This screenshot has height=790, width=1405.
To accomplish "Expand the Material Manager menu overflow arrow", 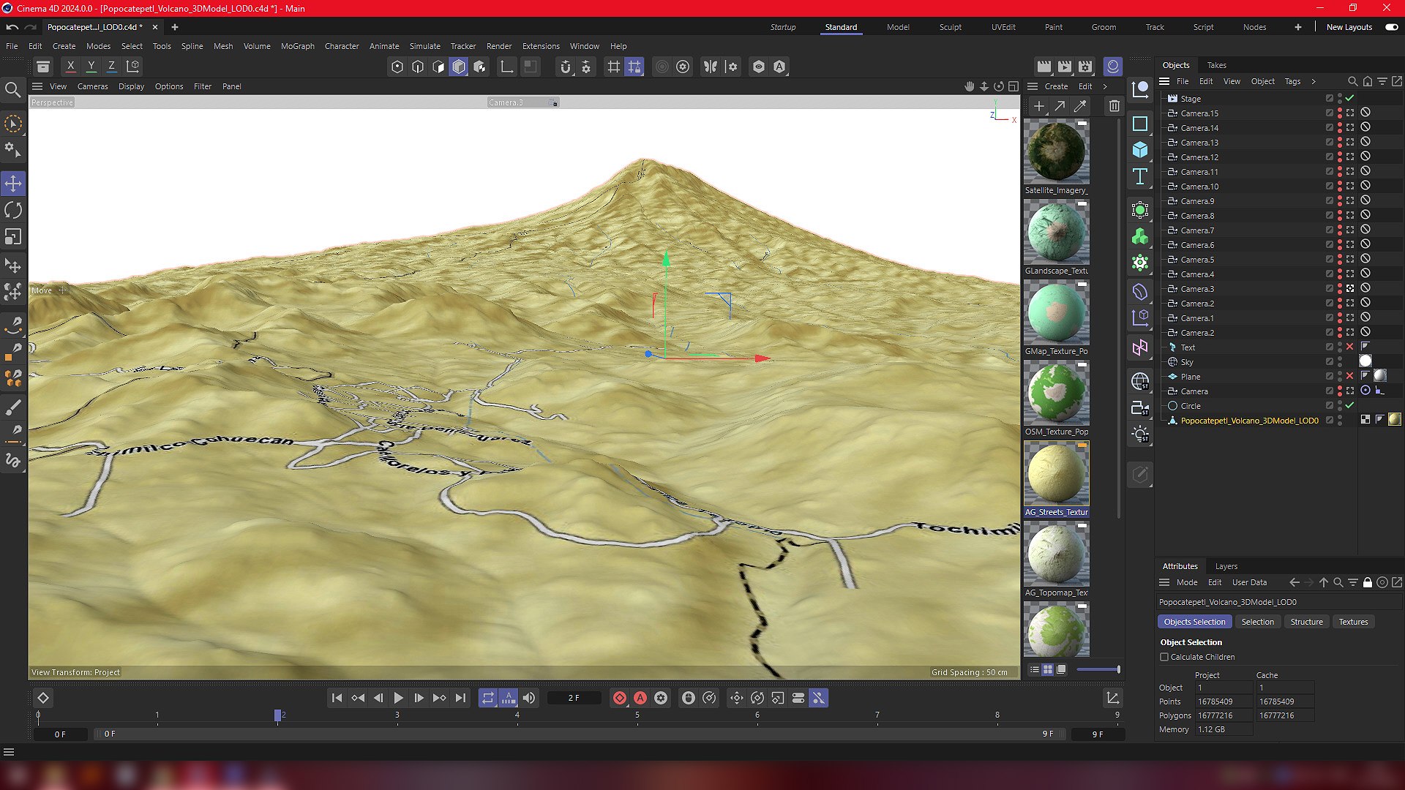I will (1105, 86).
